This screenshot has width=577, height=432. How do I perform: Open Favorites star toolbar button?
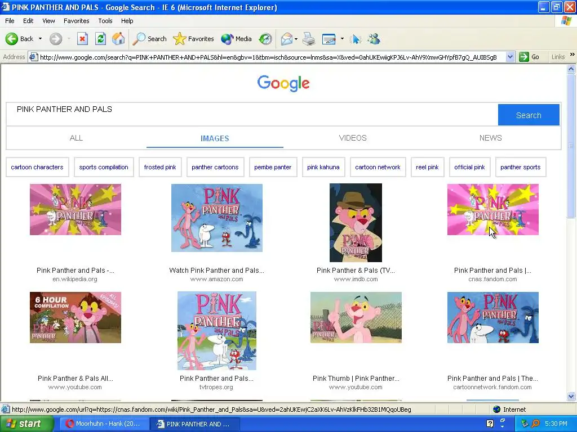(x=194, y=39)
